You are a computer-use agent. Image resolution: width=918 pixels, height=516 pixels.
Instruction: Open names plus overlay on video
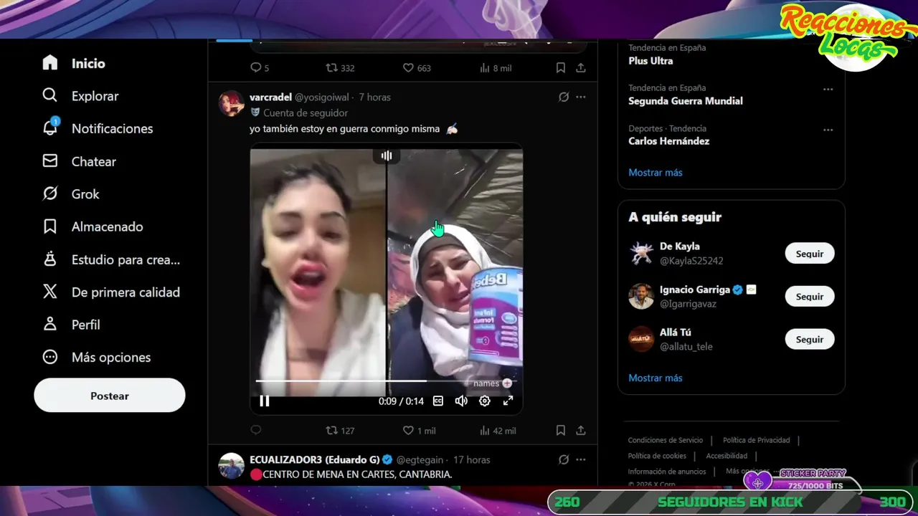pyautogui.click(x=493, y=383)
